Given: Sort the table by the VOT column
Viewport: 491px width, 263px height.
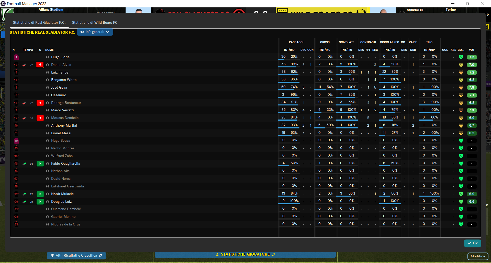Looking at the screenshot, I should click(472, 50).
